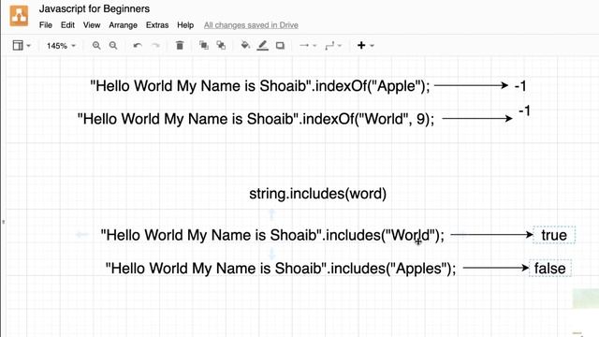Click the zoom in magnifier
Screen dimensions: 599x337
tap(96, 46)
